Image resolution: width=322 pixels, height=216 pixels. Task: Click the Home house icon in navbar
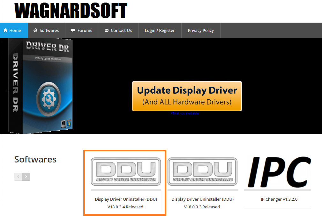pos(5,30)
